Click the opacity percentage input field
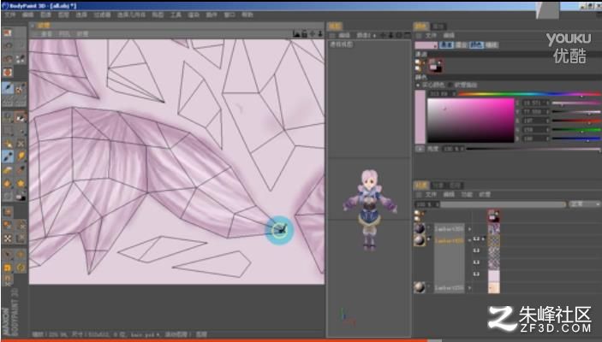 (x=427, y=204)
